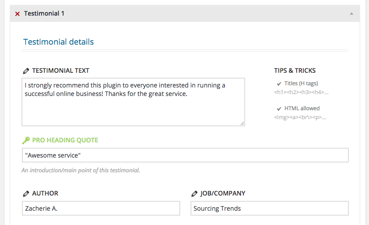Click the red X remove Testimonial 1 icon

click(17, 14)
